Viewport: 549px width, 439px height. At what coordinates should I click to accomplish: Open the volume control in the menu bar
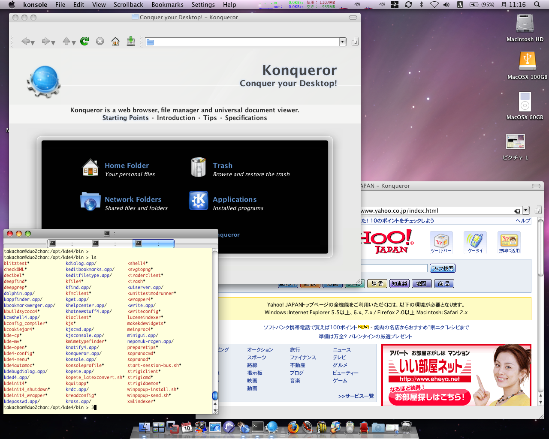coord(446,5)
